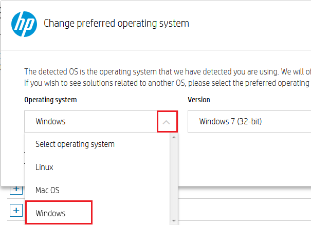
Task: Click the first plus icon below the dialog
Action: click(16, 189)
